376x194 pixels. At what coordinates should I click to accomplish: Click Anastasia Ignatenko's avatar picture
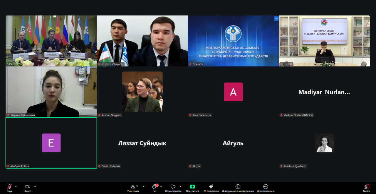coord(324,143)
